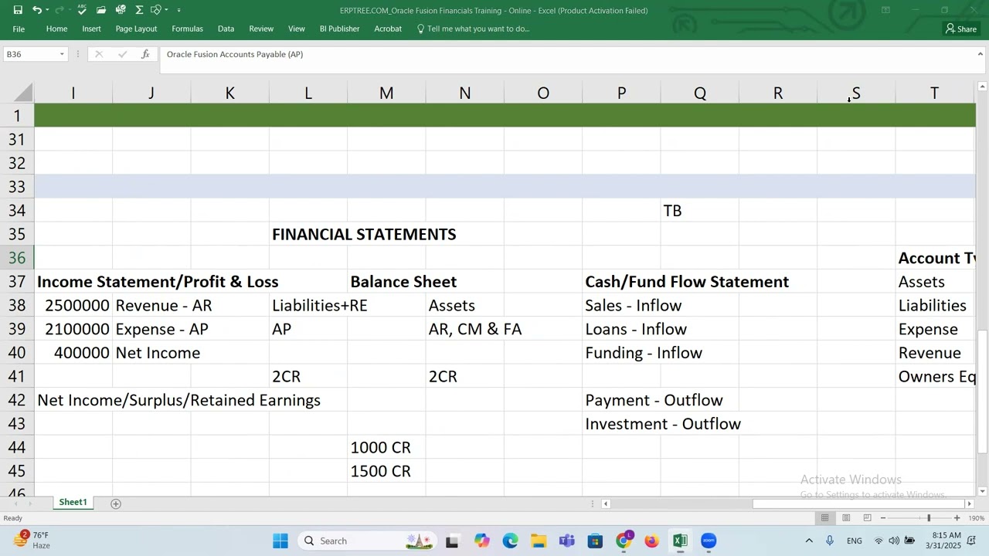Open the BI Publisher ribbon tab
The image size is (989, 556).
pyautogui.click(x=339, y=29)
